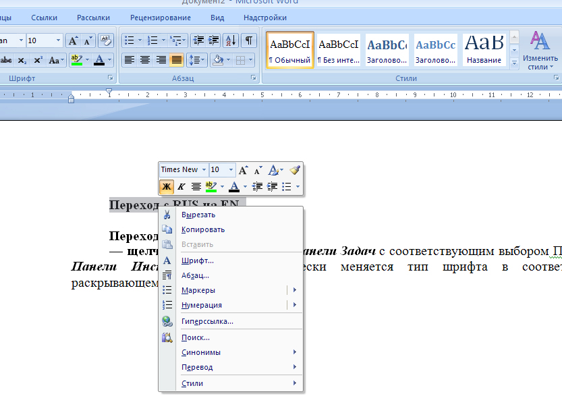Open mini toolbar font size dropdown

[231, 169]
